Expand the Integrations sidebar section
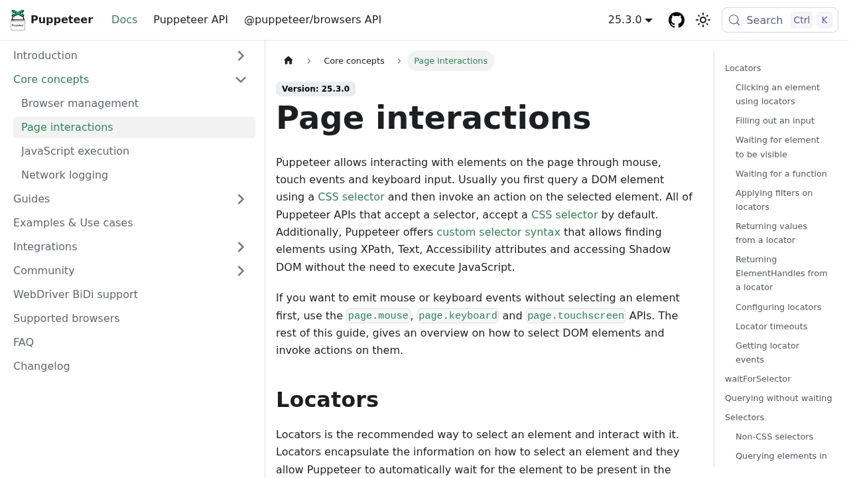The image size is (849, 478). pyautogui.click(x=241, y=247)
